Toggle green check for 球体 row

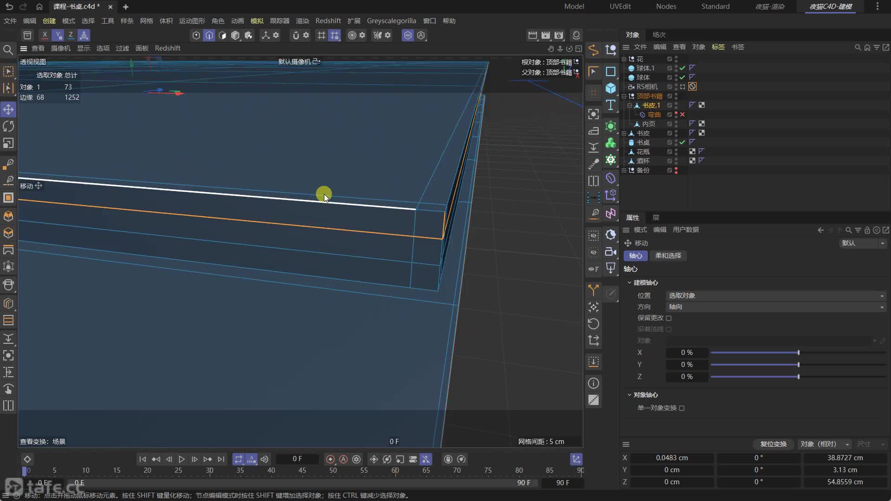(x=682, y=77)
